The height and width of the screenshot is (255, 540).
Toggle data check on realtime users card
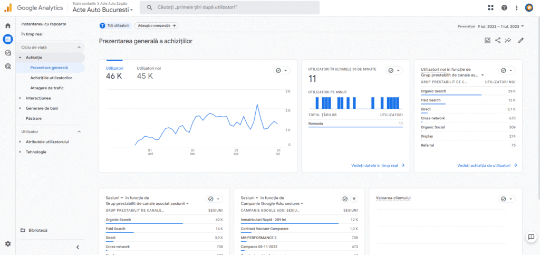pos(394,70)
